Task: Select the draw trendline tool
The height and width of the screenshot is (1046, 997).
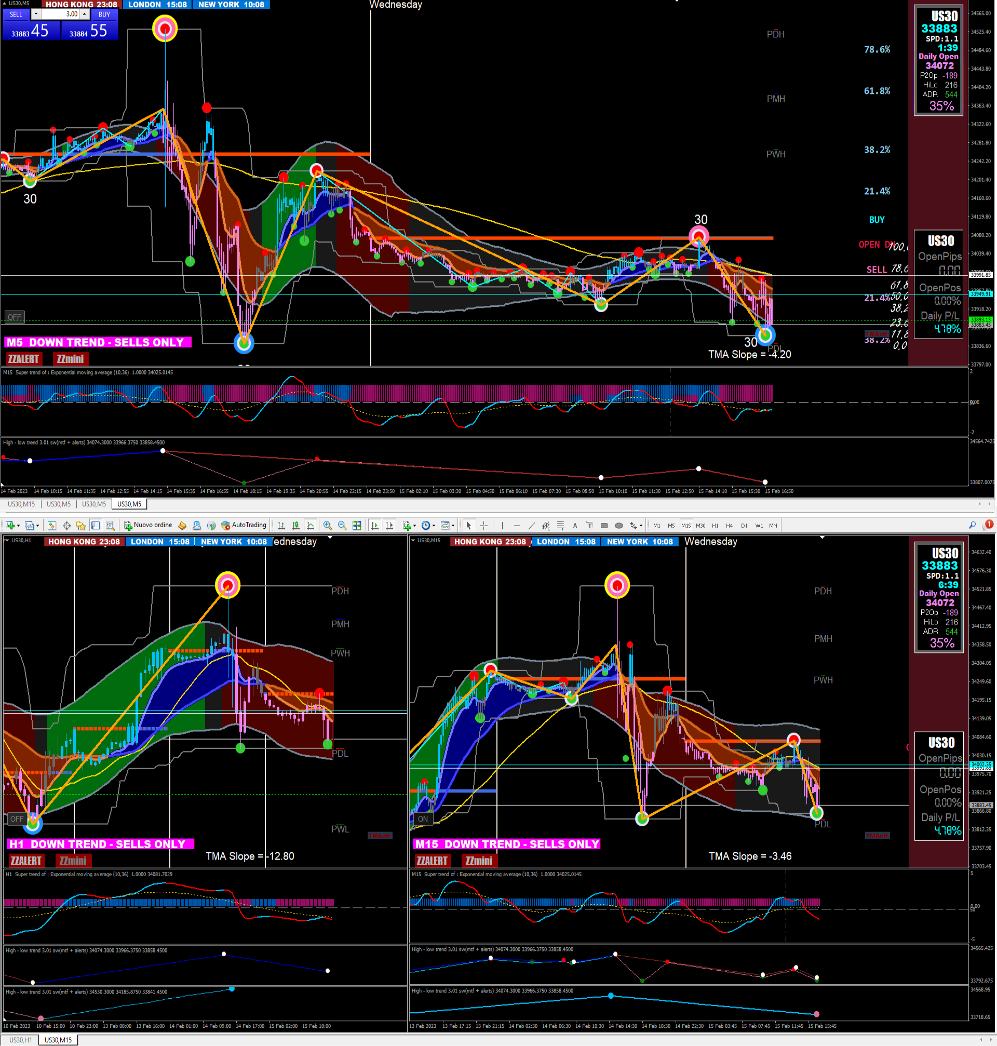Action: tap(531, 526)
